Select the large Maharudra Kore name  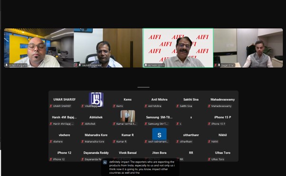(96, 135)
